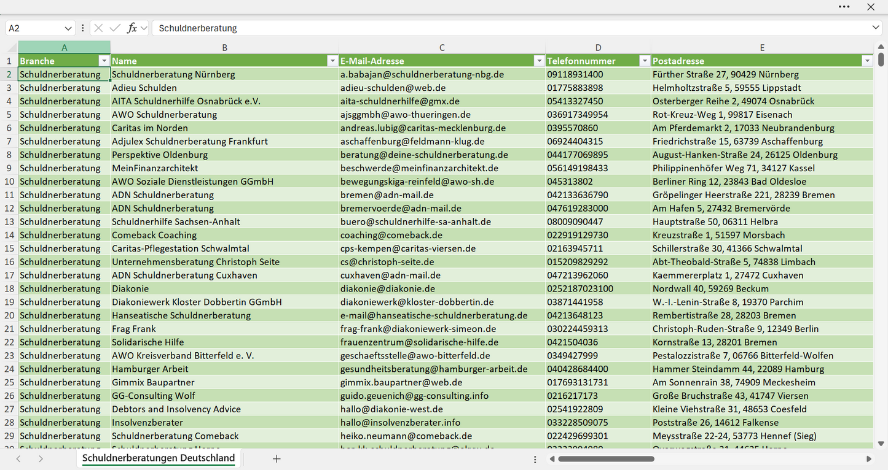
Task: Confirm entry with the checkmark icon
Action: click(x=115, y=28)
